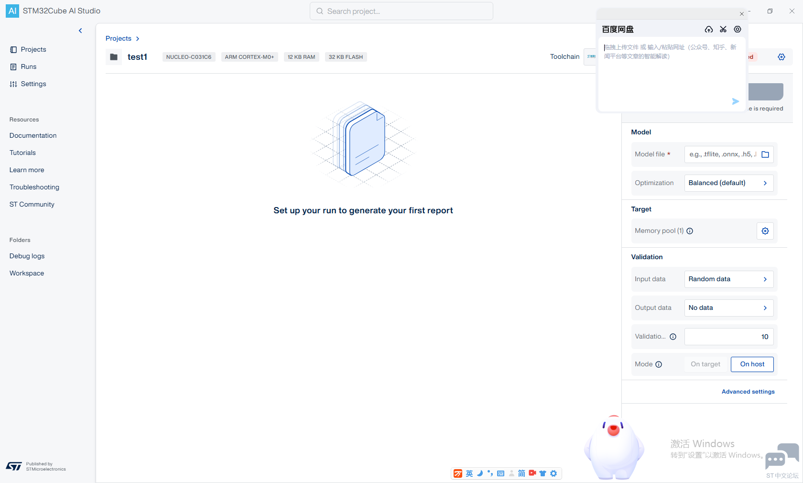
Task: Click the ST forum chat bubble icon
Action: 782,456
